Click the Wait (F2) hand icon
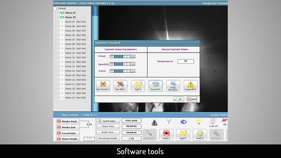The height and width of the screenshot is (158, 281). tap(200, 135)
